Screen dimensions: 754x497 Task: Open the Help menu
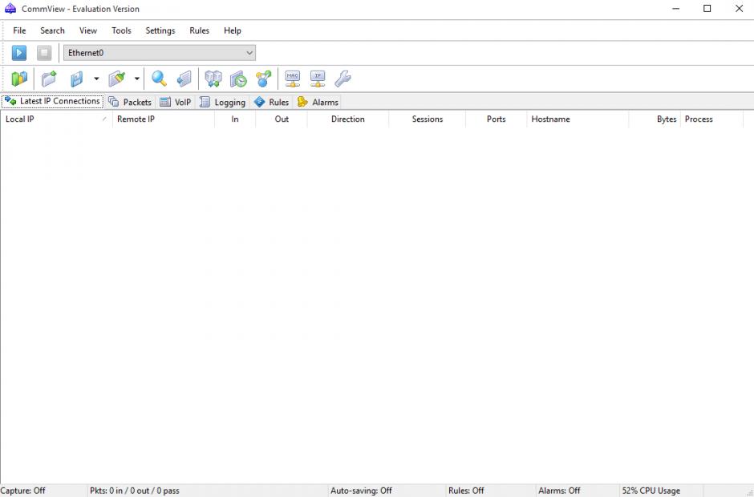click(x=233, y=30)
